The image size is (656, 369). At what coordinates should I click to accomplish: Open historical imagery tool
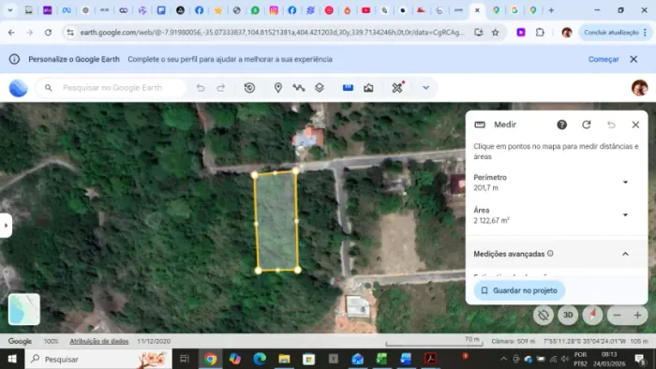click(250, 88)
